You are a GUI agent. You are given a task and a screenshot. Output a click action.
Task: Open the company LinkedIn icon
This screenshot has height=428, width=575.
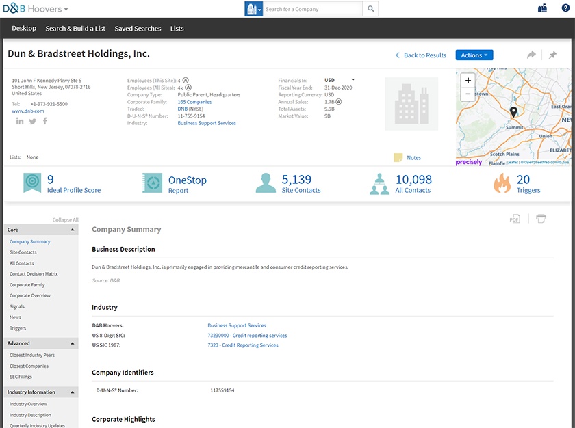click(20, 121)
